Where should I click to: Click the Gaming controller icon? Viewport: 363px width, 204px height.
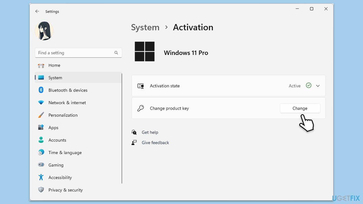[x=41, y=165]
